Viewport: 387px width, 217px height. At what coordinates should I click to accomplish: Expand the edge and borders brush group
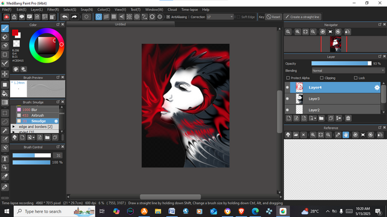coord(13,127)
